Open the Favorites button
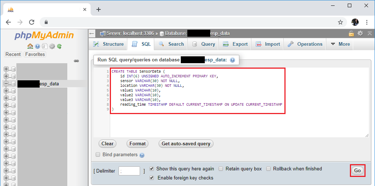Viewport: 375px width, 186px height. click(x=35, y=54)
